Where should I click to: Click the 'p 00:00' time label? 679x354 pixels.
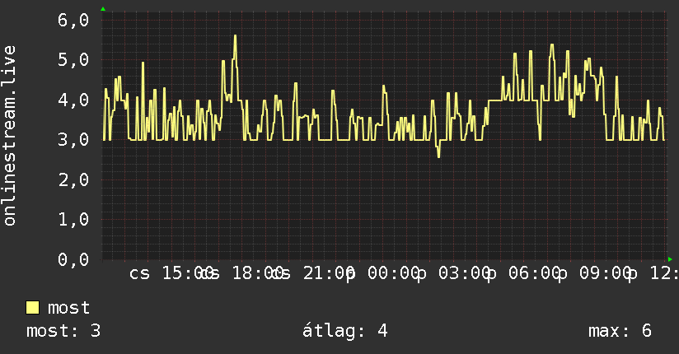[382, 273]
